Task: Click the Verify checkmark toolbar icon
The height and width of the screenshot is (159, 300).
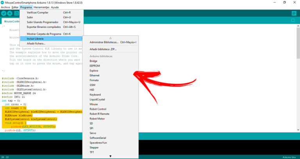Action: click(4, 13)
